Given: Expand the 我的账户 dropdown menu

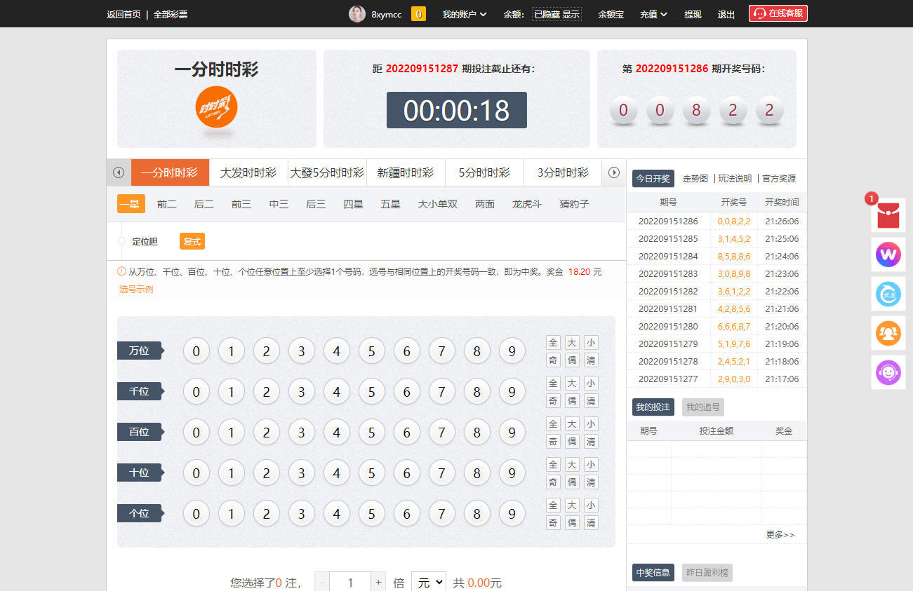Looking at the screenshot, I should pyautogui.click(x=464, y=14).
